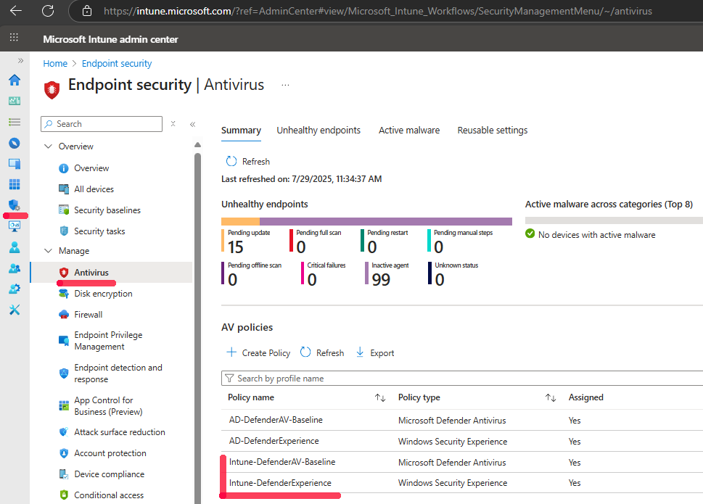This screenshot has height=504, width=703.
Task: Open All devices in the menu
Action: click(94, 189)
